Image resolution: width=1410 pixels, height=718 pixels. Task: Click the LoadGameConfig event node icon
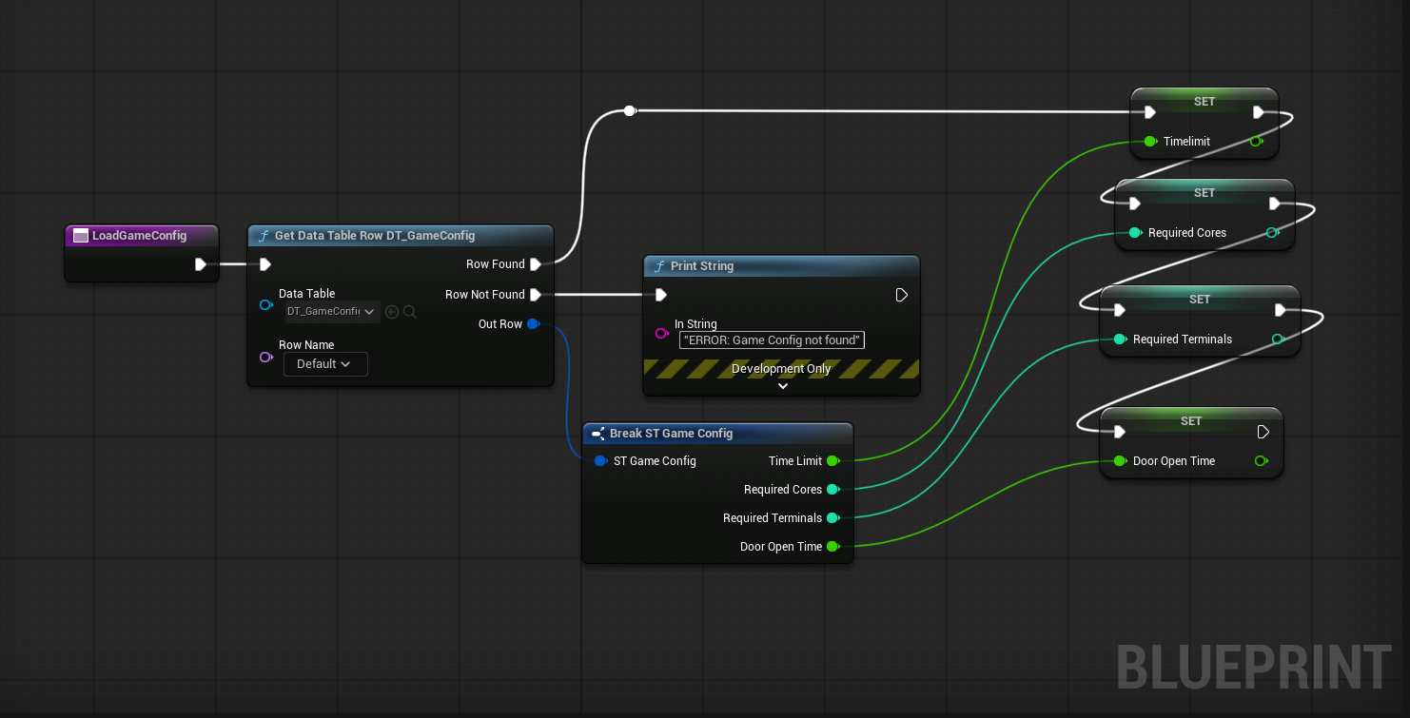point(81,236)
